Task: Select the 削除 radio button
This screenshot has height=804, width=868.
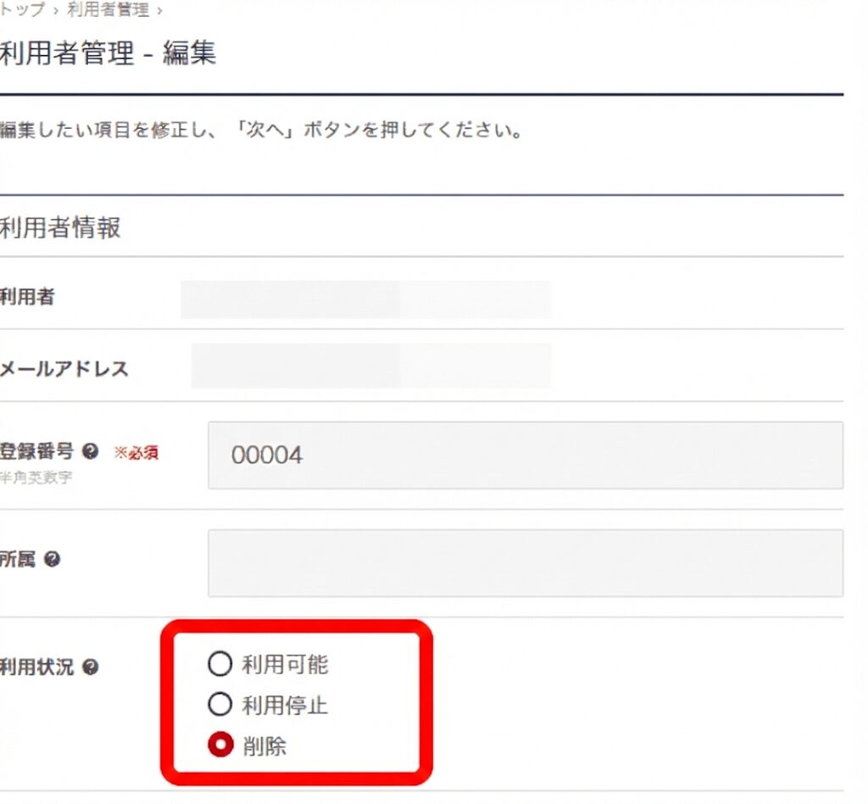Action: tap(220, 746)
